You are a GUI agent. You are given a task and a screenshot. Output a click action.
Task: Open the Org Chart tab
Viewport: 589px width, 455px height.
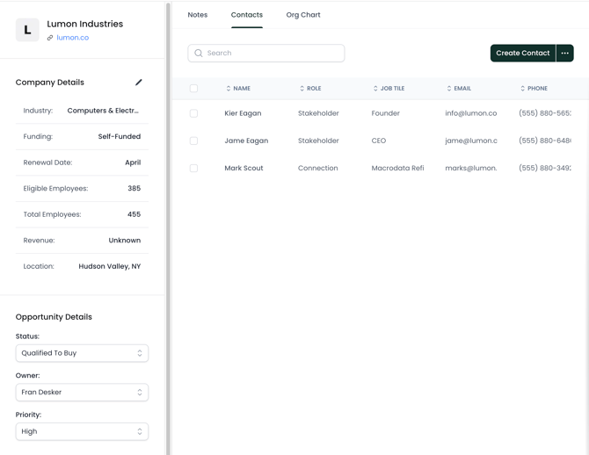pyautogui.click(x=303, y=15)
